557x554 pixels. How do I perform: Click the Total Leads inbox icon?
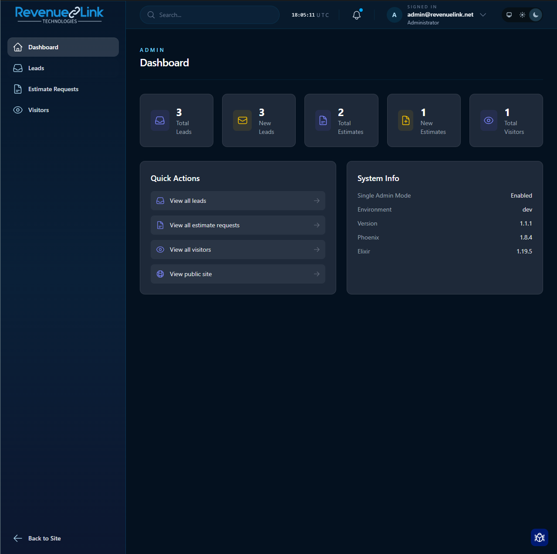click(x=159, y=120)
